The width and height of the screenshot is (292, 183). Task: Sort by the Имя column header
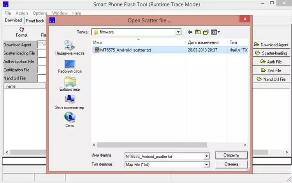(139, 42)
